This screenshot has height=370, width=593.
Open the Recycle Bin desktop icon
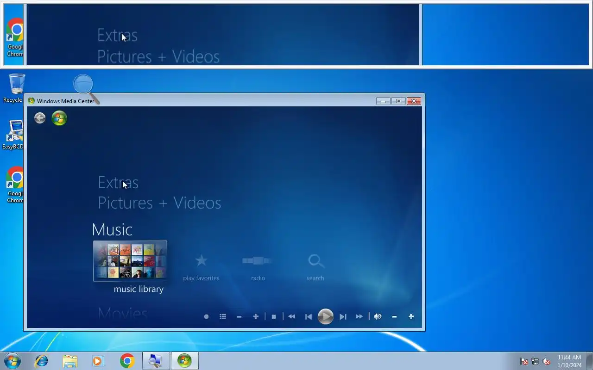[x=16, y=88]
